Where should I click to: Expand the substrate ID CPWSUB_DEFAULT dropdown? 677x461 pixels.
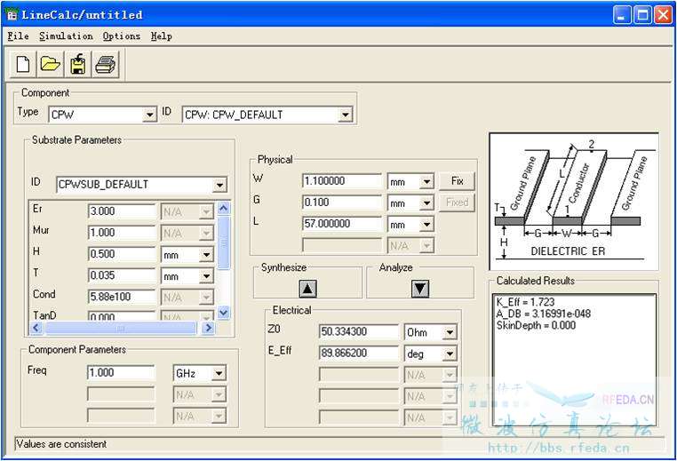click(219, 185)
